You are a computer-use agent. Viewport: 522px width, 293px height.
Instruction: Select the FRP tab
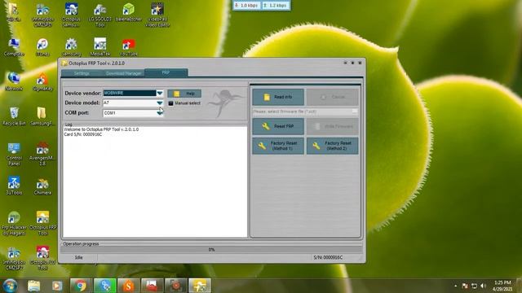166,72
